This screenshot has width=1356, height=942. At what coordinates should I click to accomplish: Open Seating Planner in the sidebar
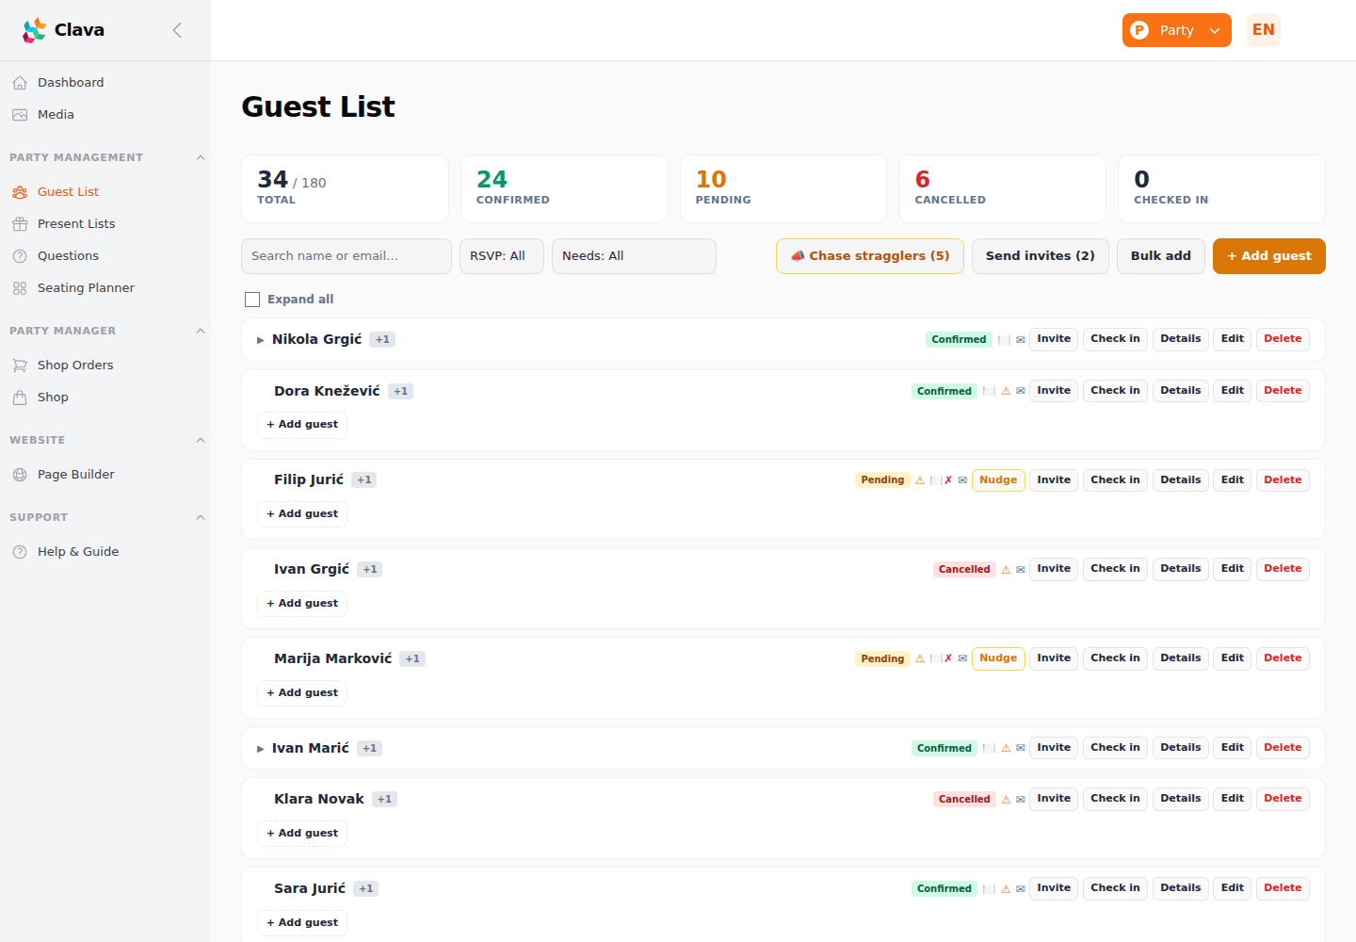pyautogui.click(x=105, y=288)
